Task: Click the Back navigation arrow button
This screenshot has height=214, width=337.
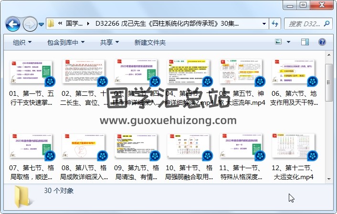Action: [12, 23]
